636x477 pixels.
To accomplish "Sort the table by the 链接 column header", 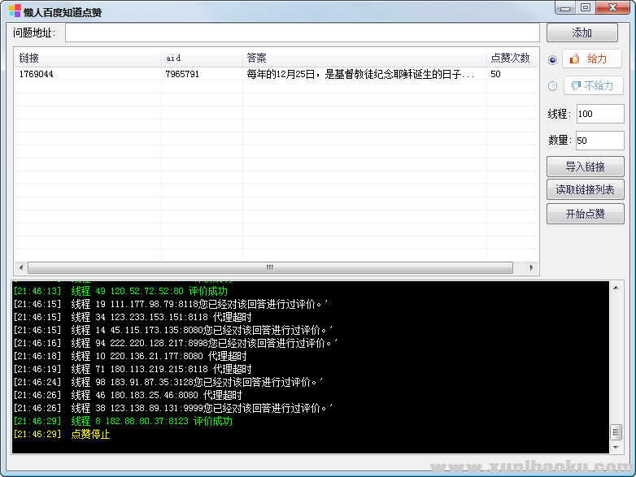I will tap(88, 58).
